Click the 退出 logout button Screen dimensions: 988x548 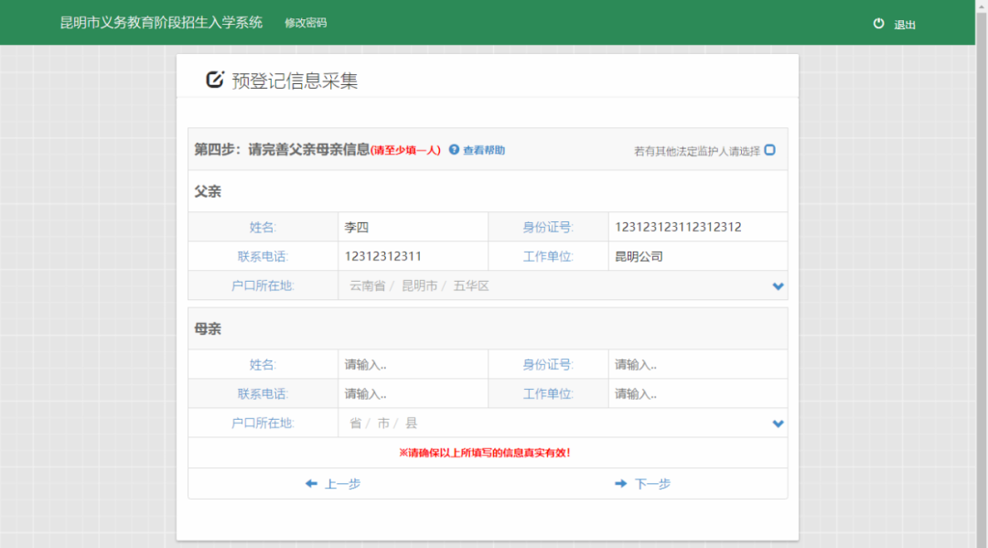904,25
